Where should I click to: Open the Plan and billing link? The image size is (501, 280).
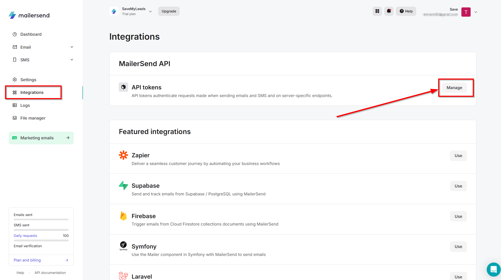(27, 260)
